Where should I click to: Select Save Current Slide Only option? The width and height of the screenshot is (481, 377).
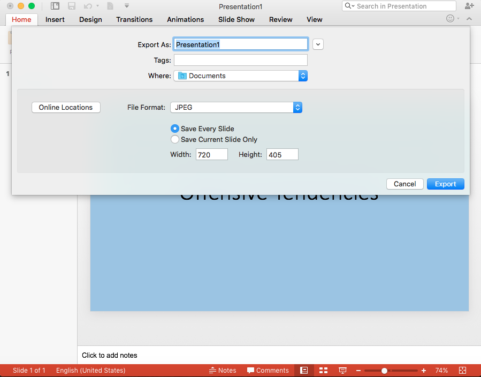pyautogui.click(x=175, y=139)
